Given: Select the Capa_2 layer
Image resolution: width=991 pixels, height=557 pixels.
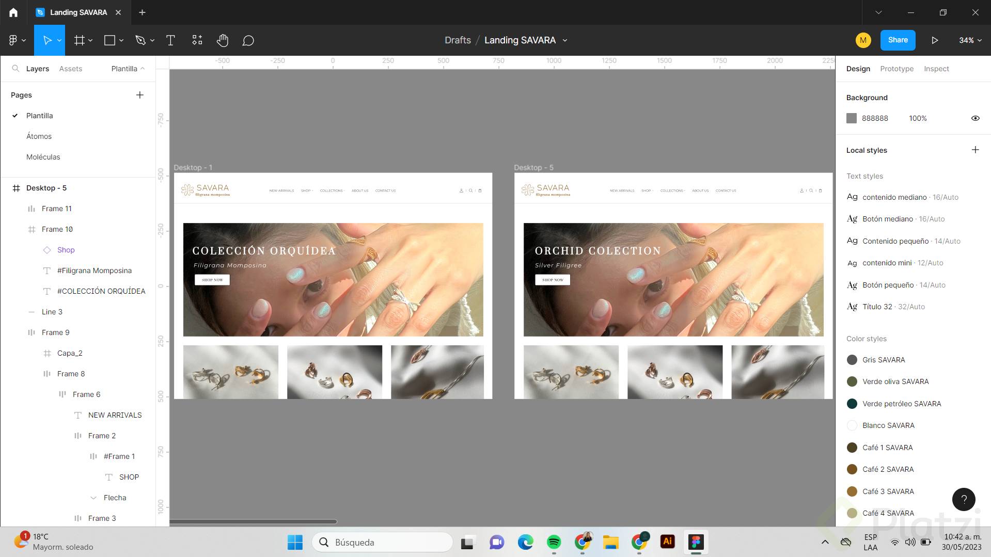Looking at the screenshot, I should 70,353.
